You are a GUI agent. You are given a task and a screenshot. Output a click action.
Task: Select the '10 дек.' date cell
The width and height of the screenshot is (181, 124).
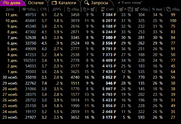click(x=12, y=21)
